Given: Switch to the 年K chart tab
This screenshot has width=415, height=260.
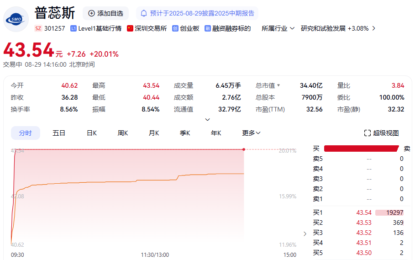Looking at the screenshot, I should 215,133.
